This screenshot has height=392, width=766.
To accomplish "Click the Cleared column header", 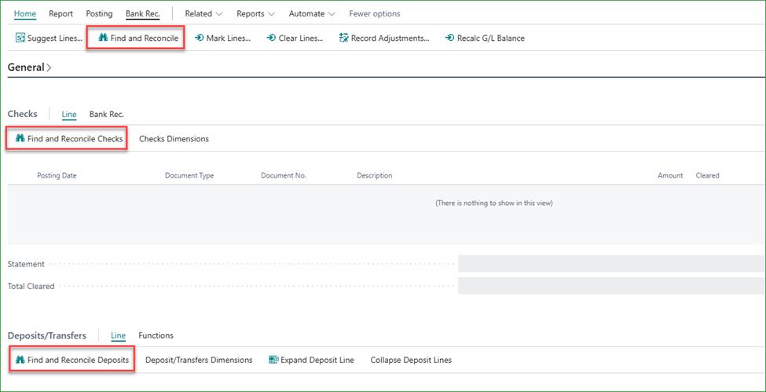I will (707, 175).
